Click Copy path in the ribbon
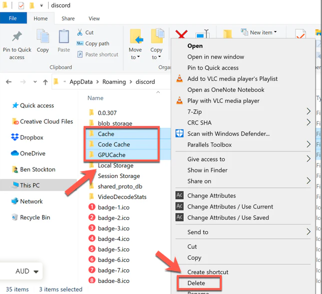This screenshot has height=294, width=322. pyautogui.click(x=93, y=43)
